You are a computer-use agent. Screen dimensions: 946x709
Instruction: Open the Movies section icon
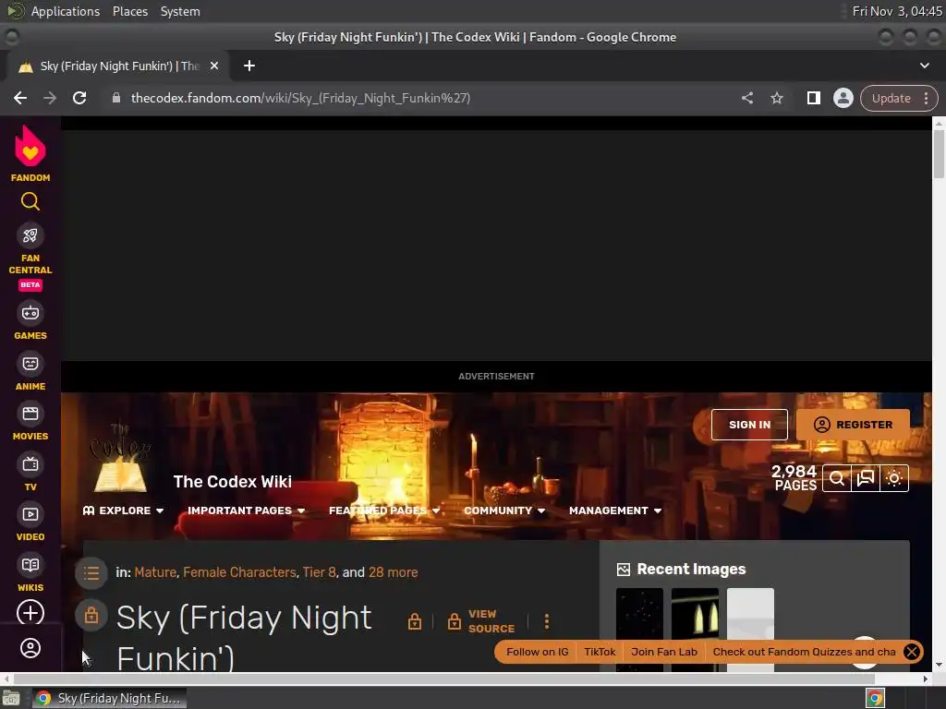tap(30, 414)
